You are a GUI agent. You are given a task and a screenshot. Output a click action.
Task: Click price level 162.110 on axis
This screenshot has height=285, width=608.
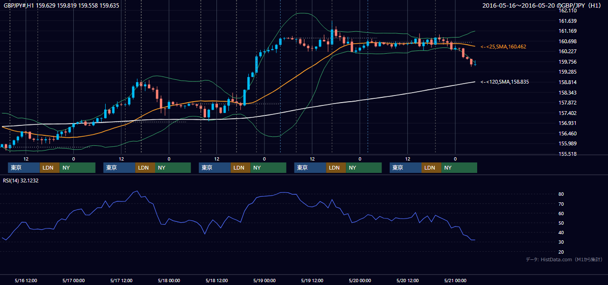(x=567, y=10)
